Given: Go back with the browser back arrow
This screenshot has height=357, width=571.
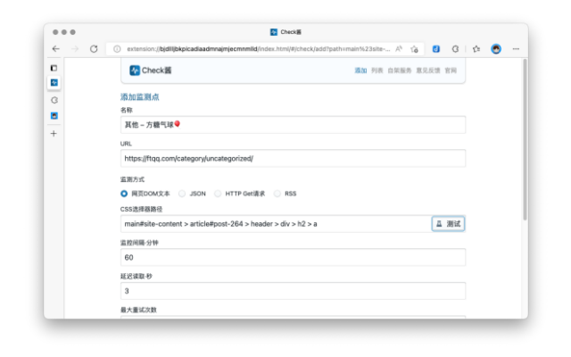Looking at the screenshot, I should click(55, 49).
